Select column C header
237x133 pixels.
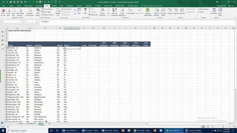coord(45,28)
